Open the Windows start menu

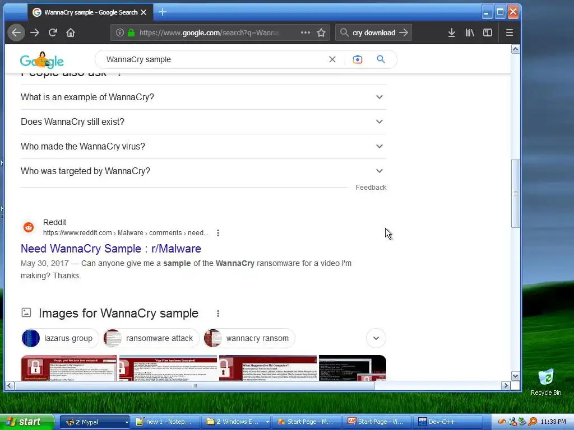click(x=26, y=422)
